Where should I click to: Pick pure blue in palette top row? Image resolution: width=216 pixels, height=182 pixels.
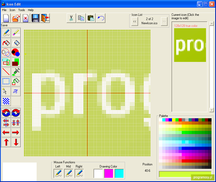click(170, 120)
